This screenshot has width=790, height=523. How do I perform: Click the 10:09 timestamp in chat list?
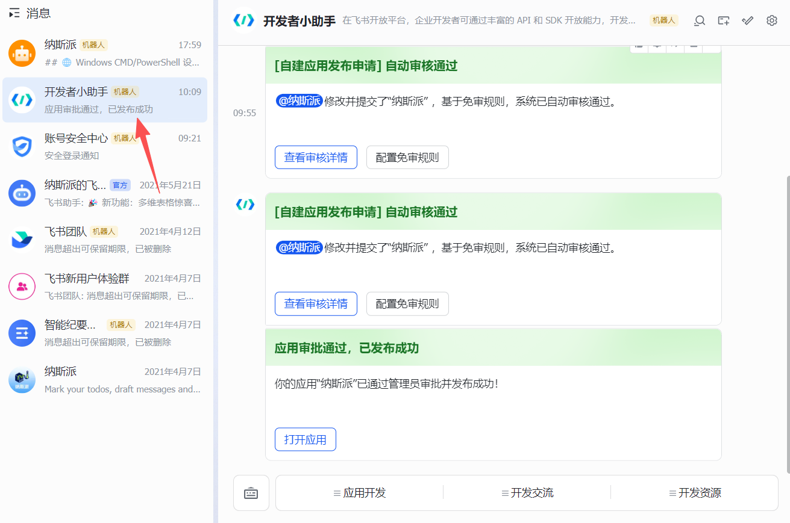click(190, 92)
